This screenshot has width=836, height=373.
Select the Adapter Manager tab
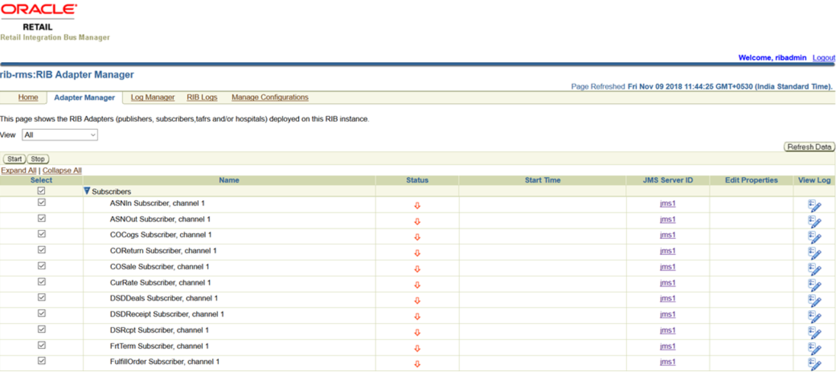click(x=84, y=98)
